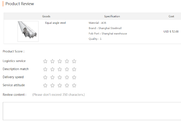Give Service attitude five stars

point(74,85)
